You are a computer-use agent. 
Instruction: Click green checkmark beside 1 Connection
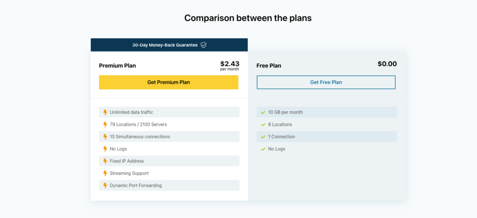263,137
